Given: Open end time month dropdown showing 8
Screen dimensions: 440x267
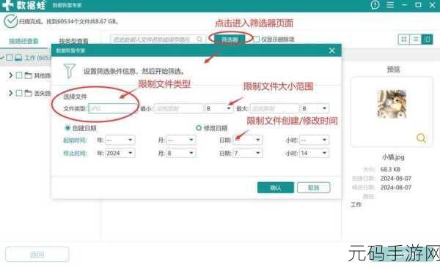Looking at the screenshot, I should coord(181,153).
